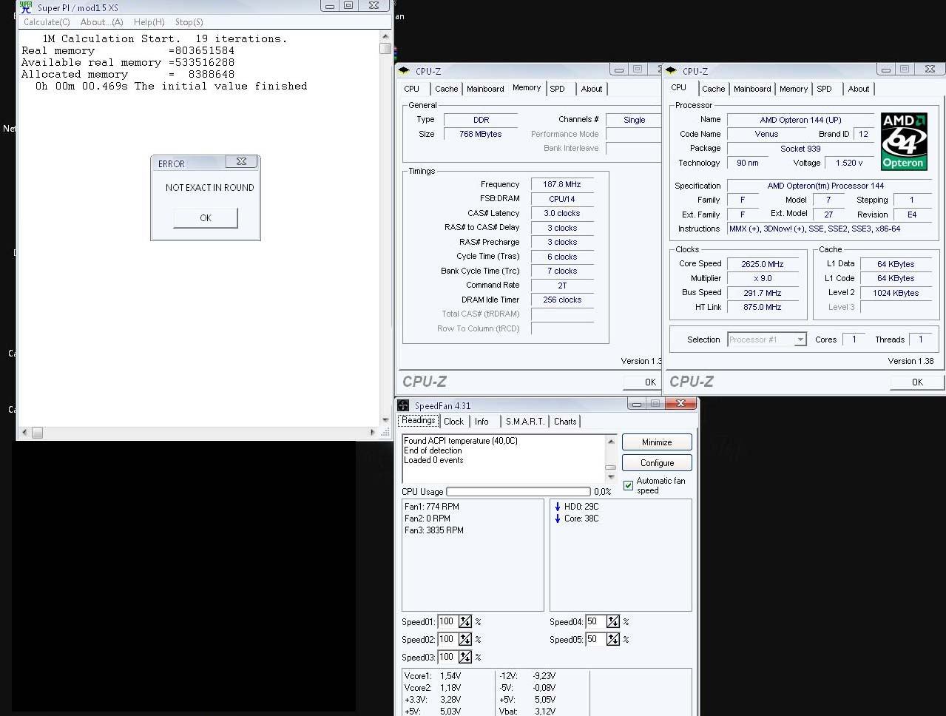Image resolution: width=946 pixels, height=716 pixels.
Task: Open About tab in left CPU-Z window
Action: pyautogui.click(x=592, y=89)
